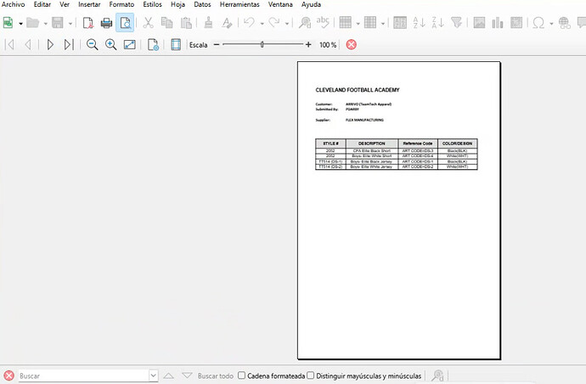Click inside the Buscar text field
Image resolution: width=586 pixels, height=384 pixels.
tap(81, 376)
